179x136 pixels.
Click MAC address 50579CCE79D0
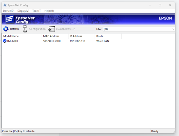pyautogui.click(x=52, y=41)
